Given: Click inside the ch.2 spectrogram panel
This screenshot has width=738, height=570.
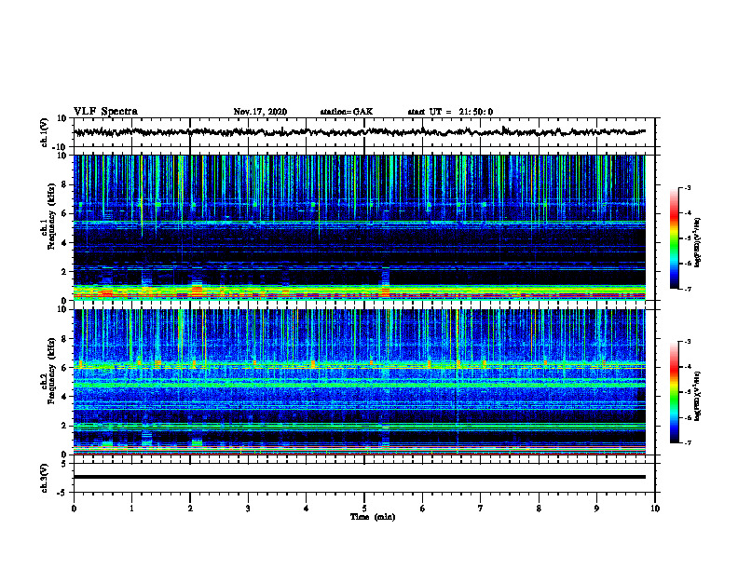Looking at the screenshot, I should 359,382.
